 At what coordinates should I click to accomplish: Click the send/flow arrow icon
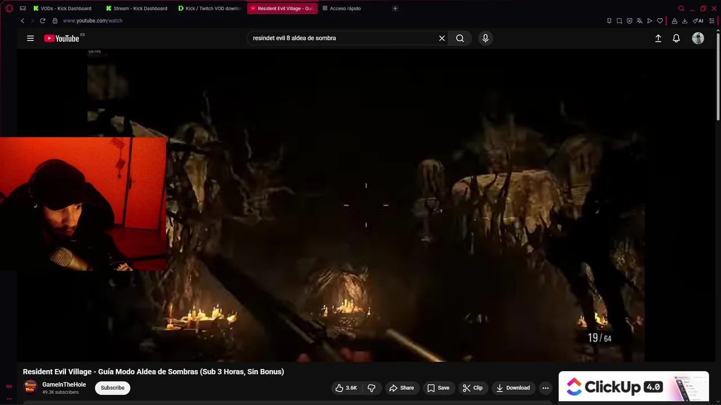(x=649, y=21)
